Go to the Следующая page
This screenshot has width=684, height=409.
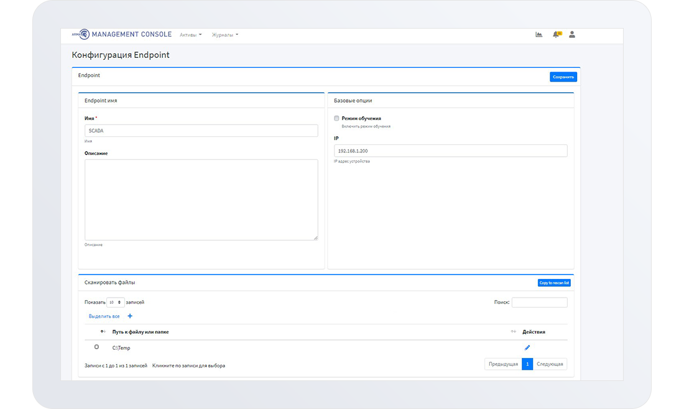[x=550, y=364]
